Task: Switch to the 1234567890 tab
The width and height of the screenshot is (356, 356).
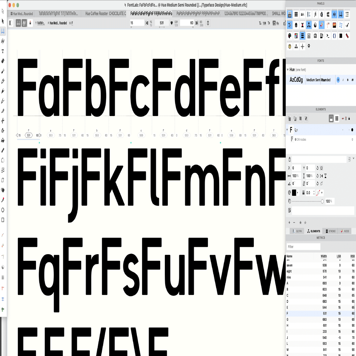Action: coord(246,14)
